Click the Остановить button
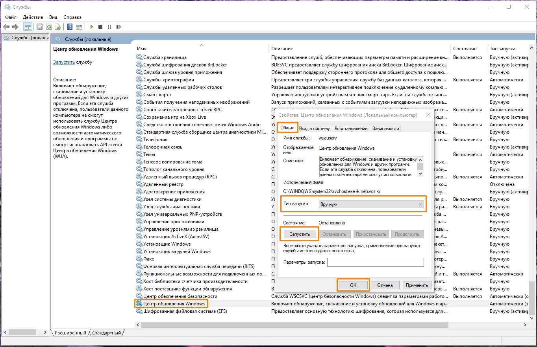Image resolution: width=537 pixels, height=347 pixels. click(x=334, y=234)
